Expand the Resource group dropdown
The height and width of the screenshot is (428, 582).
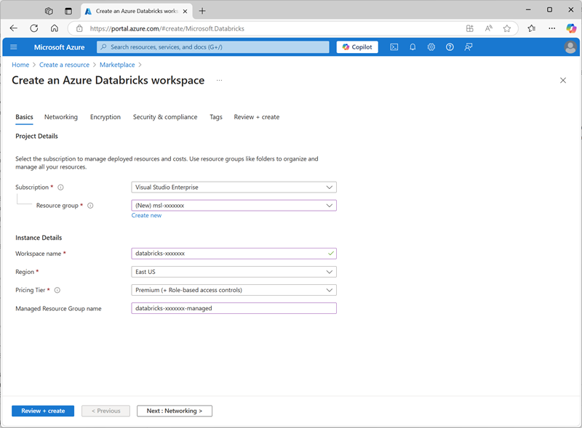(x=234, y=206)
